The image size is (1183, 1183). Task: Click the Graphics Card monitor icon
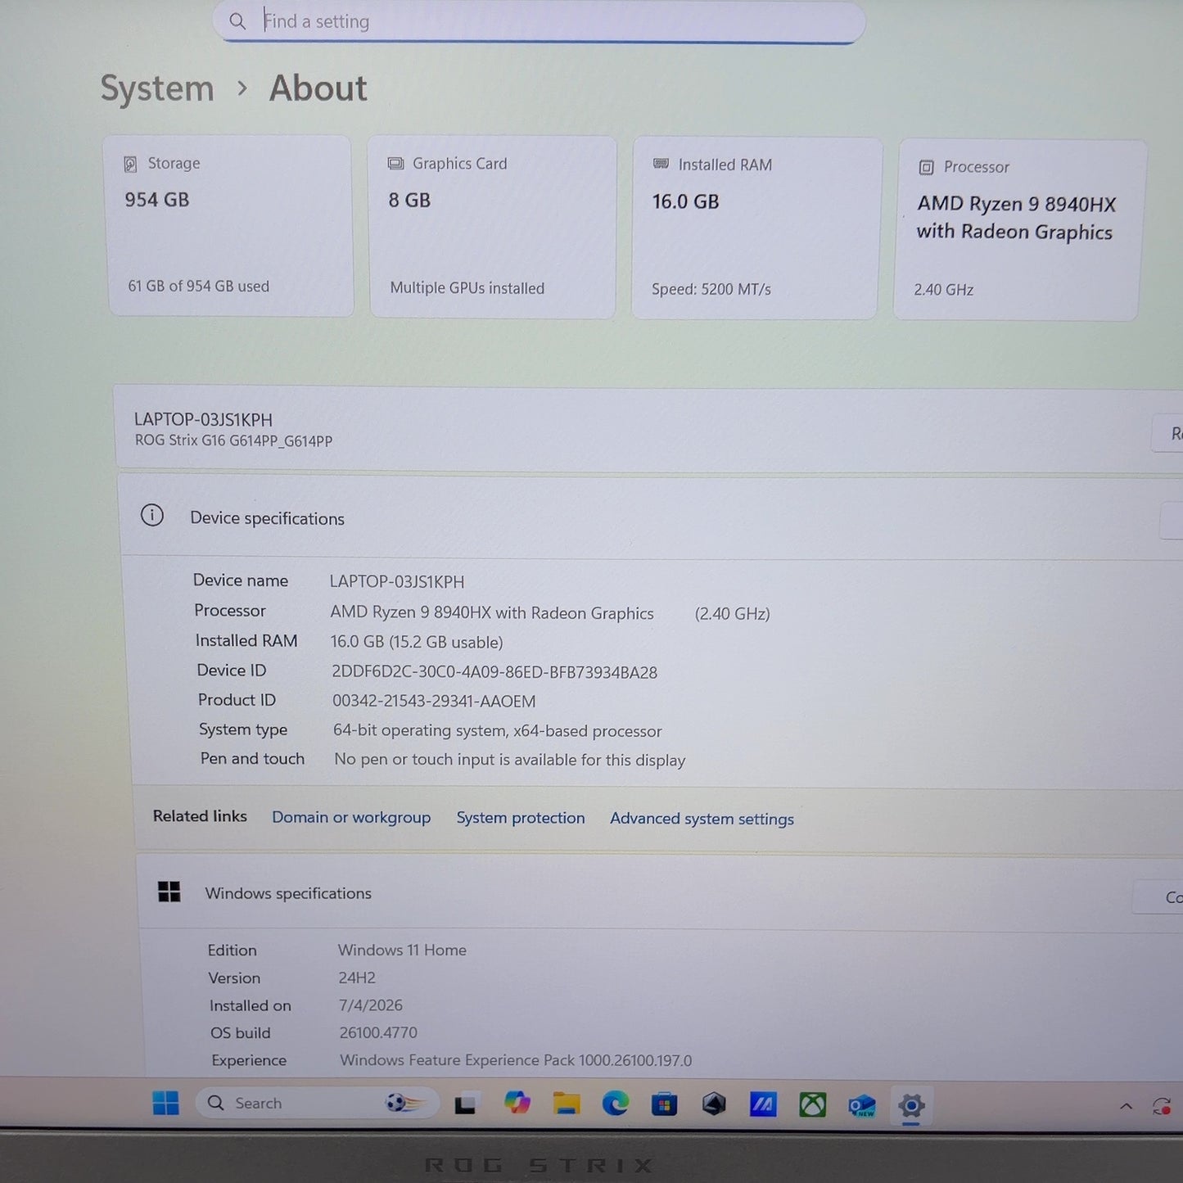click(395, 164)
